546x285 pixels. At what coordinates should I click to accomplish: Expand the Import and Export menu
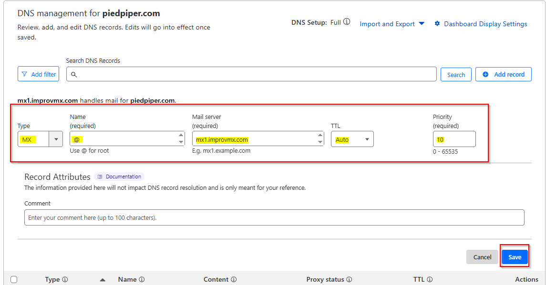pos(392,24)
